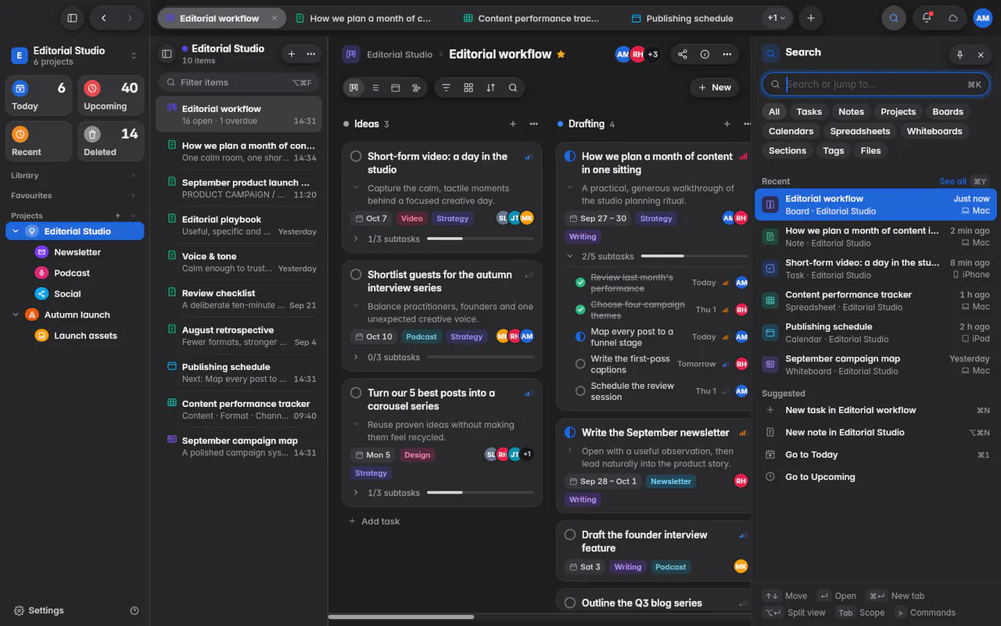Viewport: 1001px width, 626px height.
Task: Open the board info icon
Action: click(x=705, y=54)
